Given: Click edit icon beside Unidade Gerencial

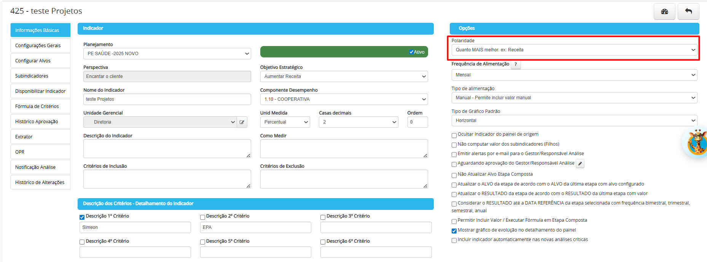Looking at the screenshot, I should coord(242,122).
